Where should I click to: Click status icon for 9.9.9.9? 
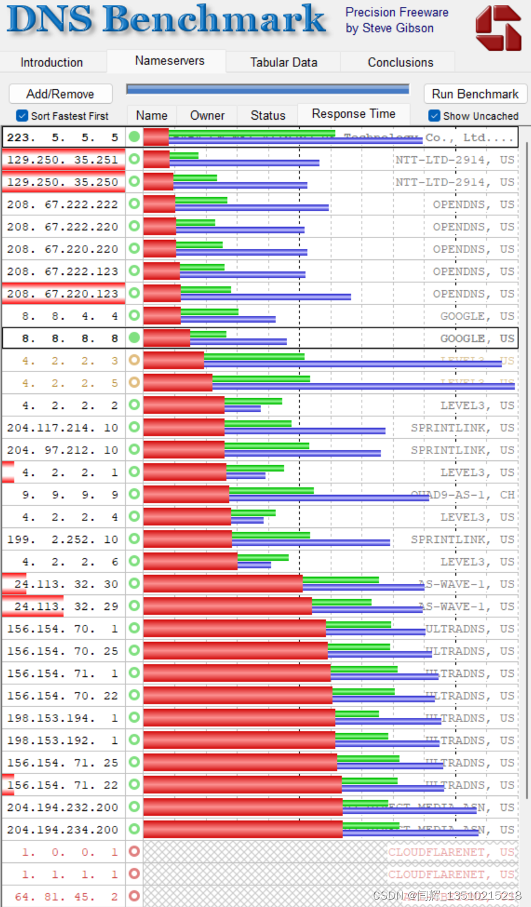pos(134,494)
